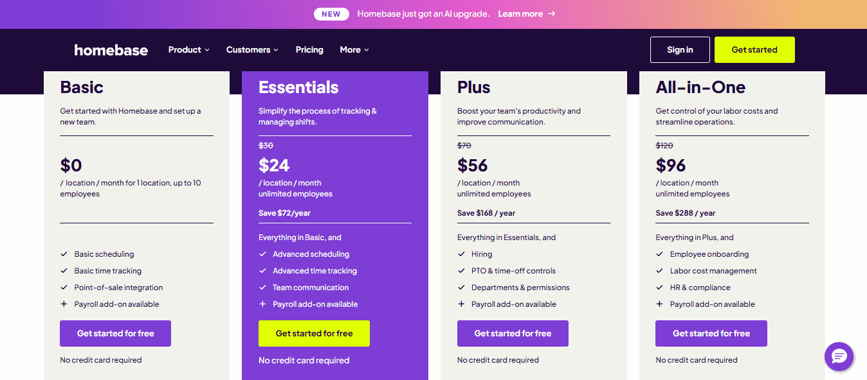Viewport: 867px width, 380px height.
Task: Click the plus icon beside Plus payroll add-on
Action: 461,304
